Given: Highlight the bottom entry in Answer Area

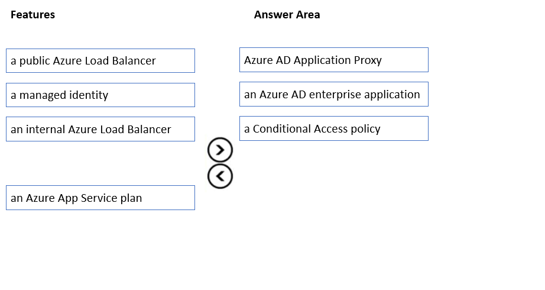Looking at the screenshot, I should pos(333,129).
